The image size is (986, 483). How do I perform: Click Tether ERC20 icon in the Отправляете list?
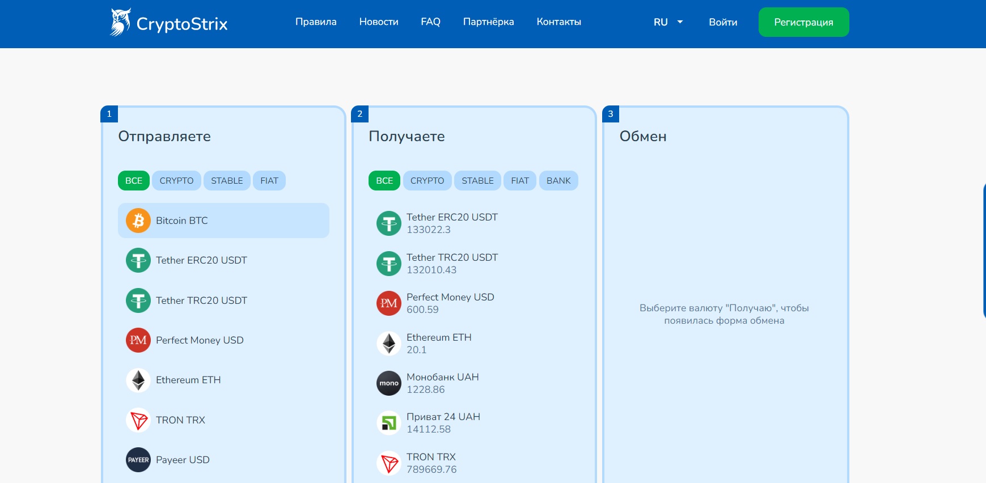coord(138,260)
